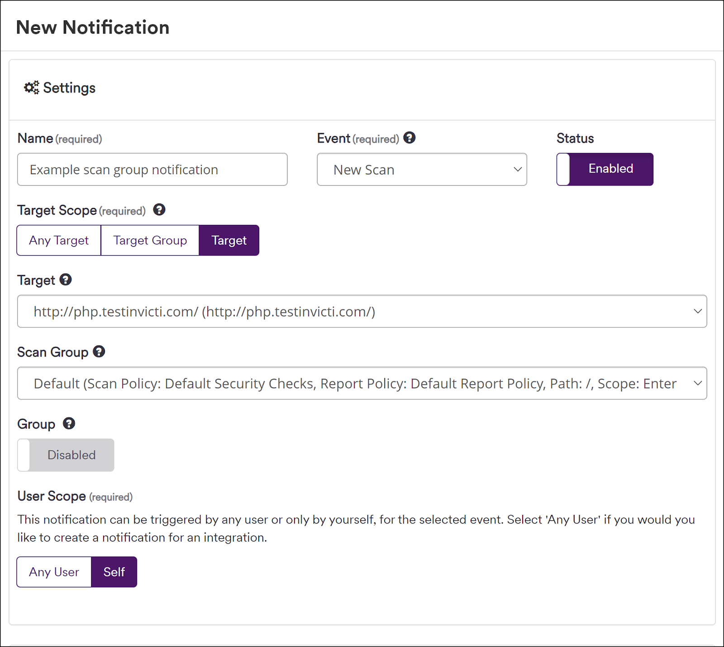Click the Group help icon
Screen dimensions: 724x647
pyautogui.click(x=69, y=423)
